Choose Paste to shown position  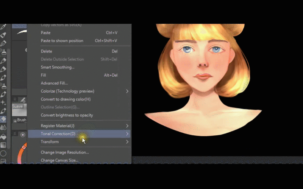pyautogui.click(x=61, y=41)
